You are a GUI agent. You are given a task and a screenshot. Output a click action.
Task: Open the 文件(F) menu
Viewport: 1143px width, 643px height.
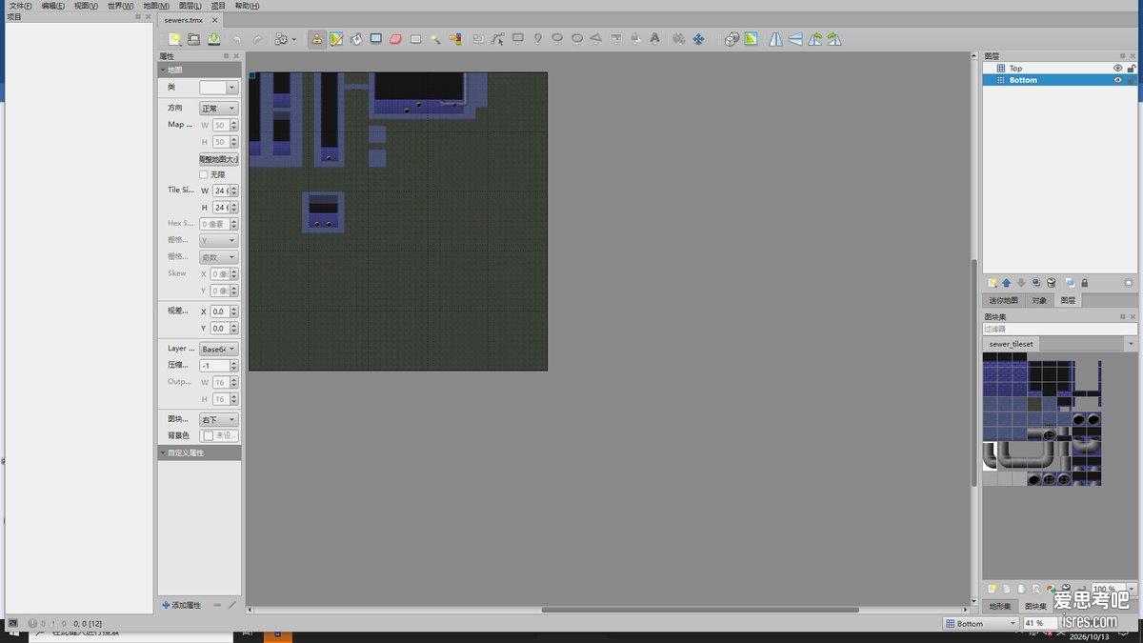20,6
